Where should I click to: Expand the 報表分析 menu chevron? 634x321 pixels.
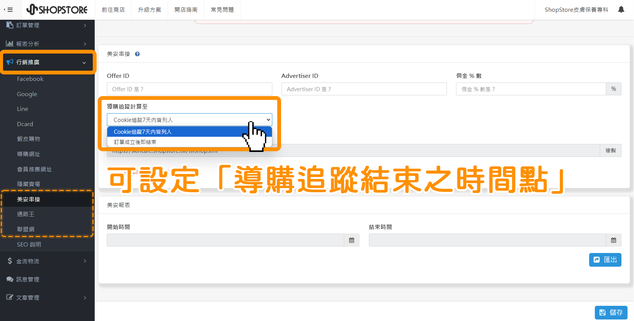point(85,44)
